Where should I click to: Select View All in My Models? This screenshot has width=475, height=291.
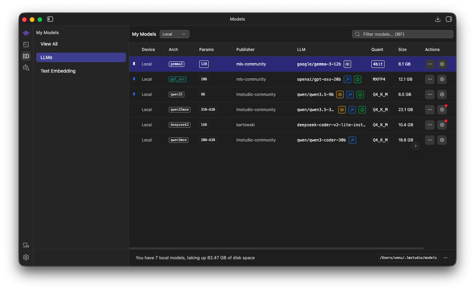pyautogui.click(x=49, y=44)
